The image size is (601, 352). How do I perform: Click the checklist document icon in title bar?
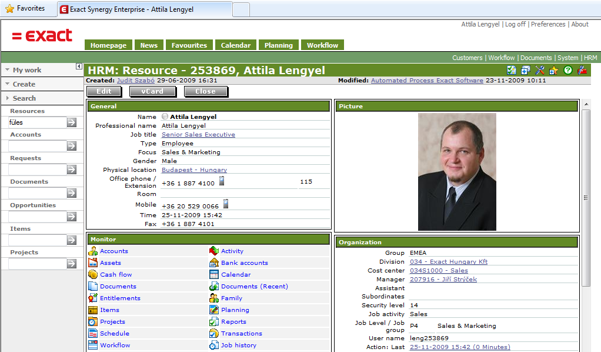[x=511, y=70]
